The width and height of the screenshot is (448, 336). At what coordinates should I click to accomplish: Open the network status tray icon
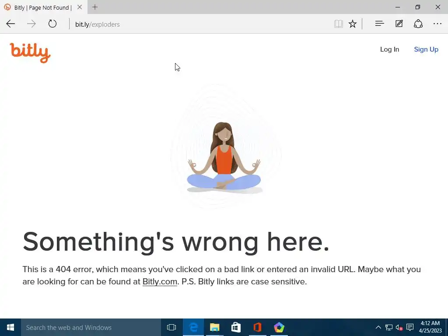coord(389,327)
